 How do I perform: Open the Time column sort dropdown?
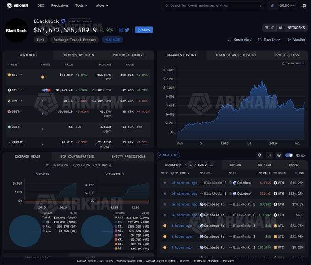pos(188,173)
